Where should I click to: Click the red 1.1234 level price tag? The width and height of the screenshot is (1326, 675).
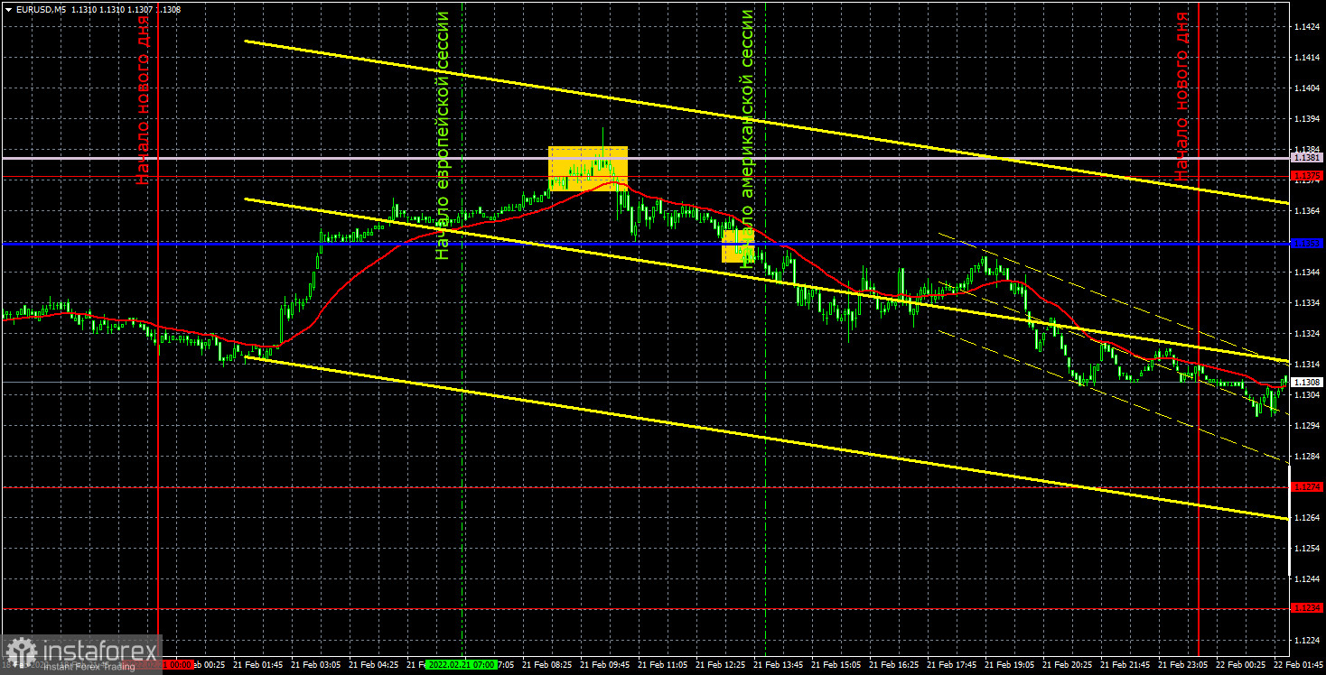1307,609
